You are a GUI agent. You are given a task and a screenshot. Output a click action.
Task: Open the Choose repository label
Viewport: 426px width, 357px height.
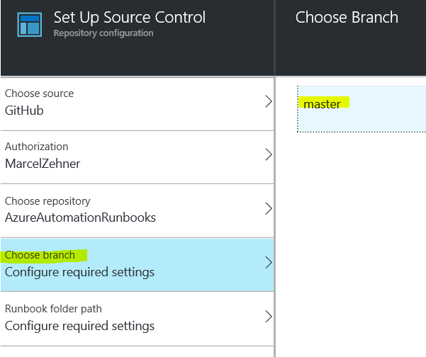click(x=47, y=201)
